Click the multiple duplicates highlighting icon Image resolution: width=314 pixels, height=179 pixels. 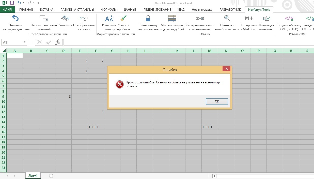click(x=172, y=19)
